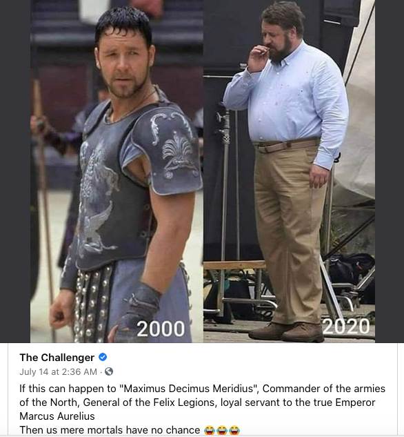The image size is (404, 437).
Task: Click the white 2020 year label
Action: [x=346, y=327]
